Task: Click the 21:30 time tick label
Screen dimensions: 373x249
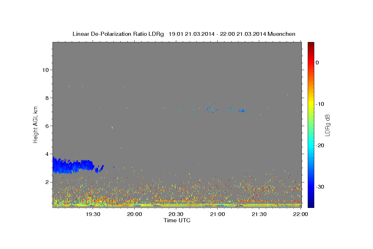Action: (x=259, y=214)
